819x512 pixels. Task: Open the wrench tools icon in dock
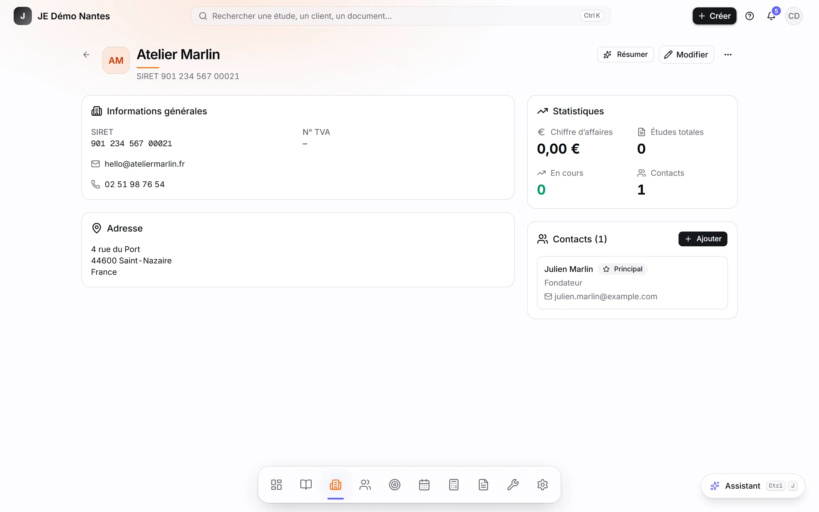point(513,485)
